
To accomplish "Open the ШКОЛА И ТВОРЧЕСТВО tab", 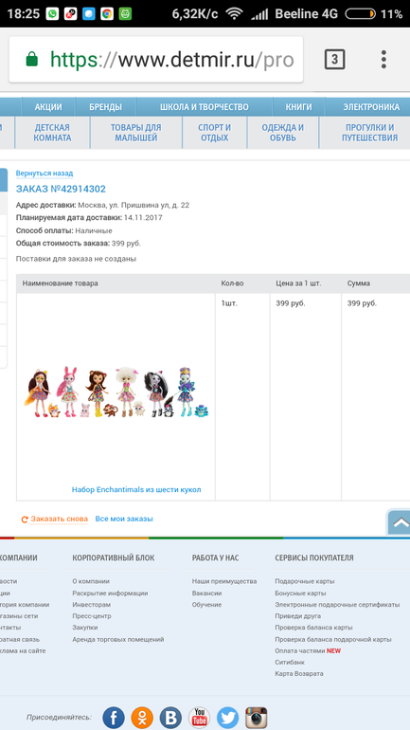I will [x=205, y=107].
